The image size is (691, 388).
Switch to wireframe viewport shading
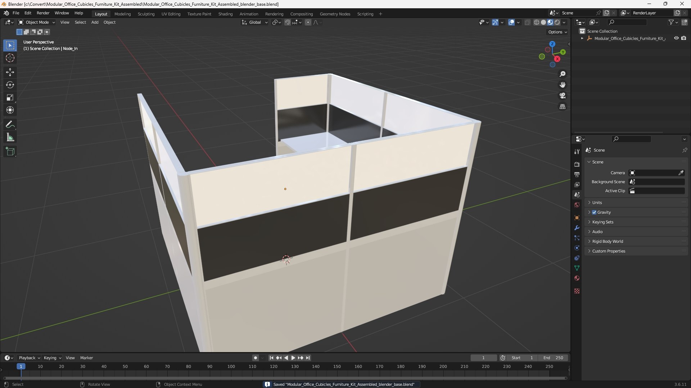pyautogui.click(x=537, y=22)
